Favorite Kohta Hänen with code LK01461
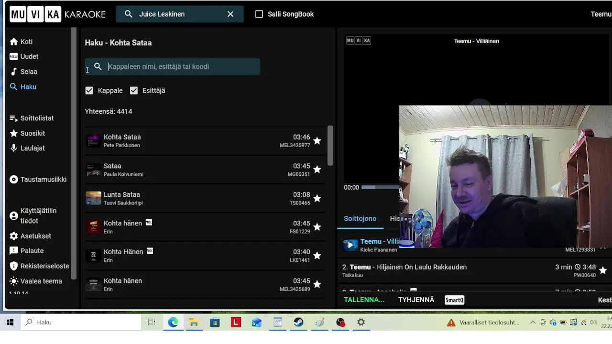The width and height of the screenshot is (612, 344). click(317, 256)
